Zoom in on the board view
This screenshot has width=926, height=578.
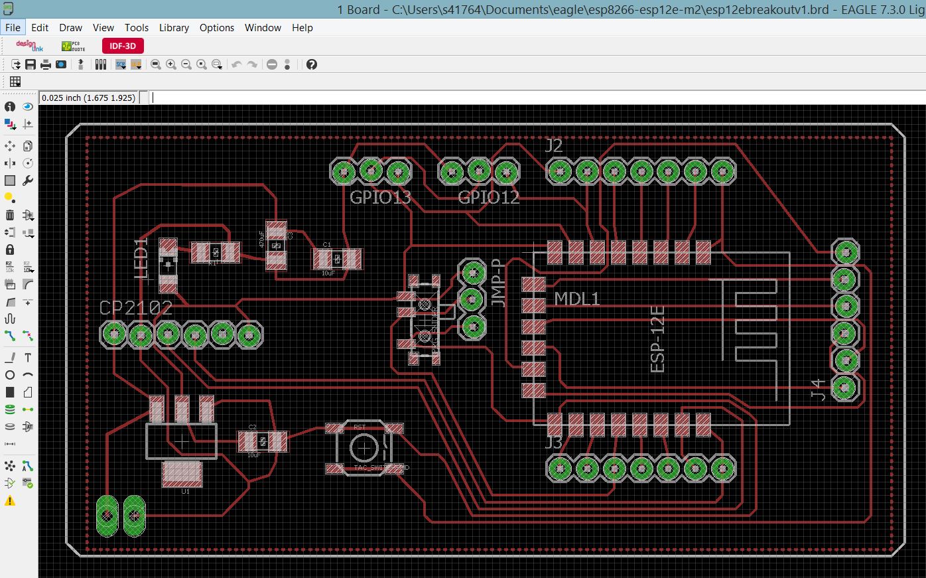pos(171,64)
